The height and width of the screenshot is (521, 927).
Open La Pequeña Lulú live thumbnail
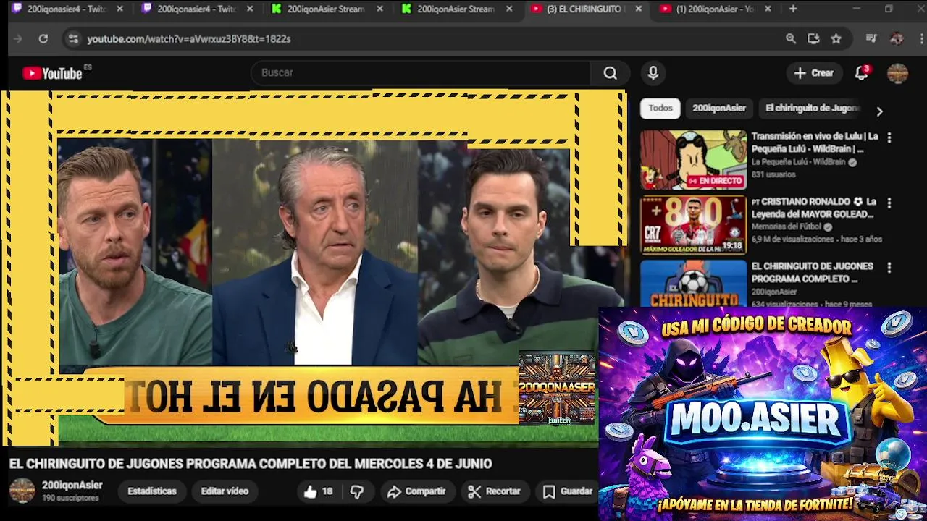tap(693, 160)
